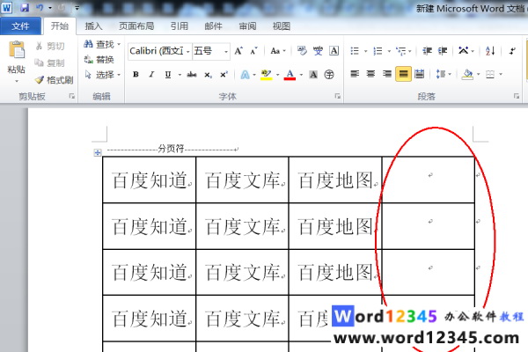The image size is (528, 352).
Task: Apply strikethrough formatting
Action: 192,75
